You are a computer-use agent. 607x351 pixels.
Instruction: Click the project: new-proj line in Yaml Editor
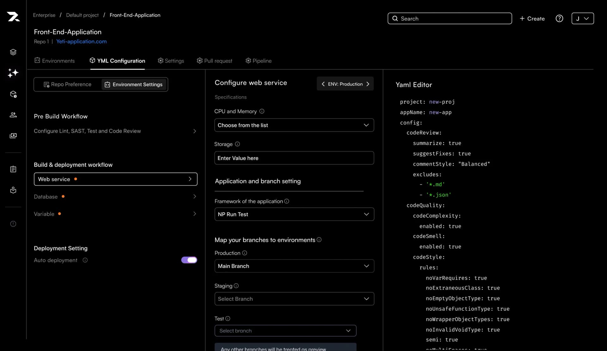[427, 102]
